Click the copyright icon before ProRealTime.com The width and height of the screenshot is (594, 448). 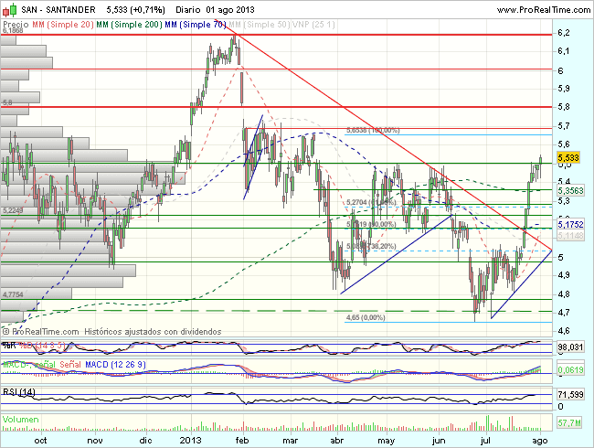click(x=7, y=330)
